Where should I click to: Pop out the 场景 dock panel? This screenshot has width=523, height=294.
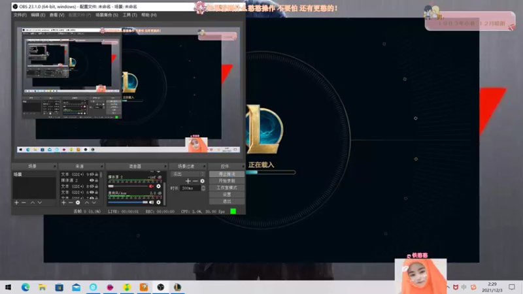54,166
